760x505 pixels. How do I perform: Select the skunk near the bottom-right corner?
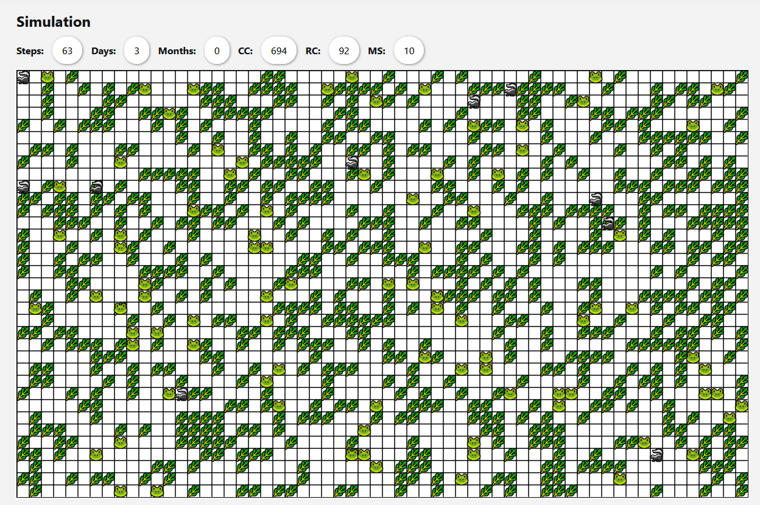657,454
